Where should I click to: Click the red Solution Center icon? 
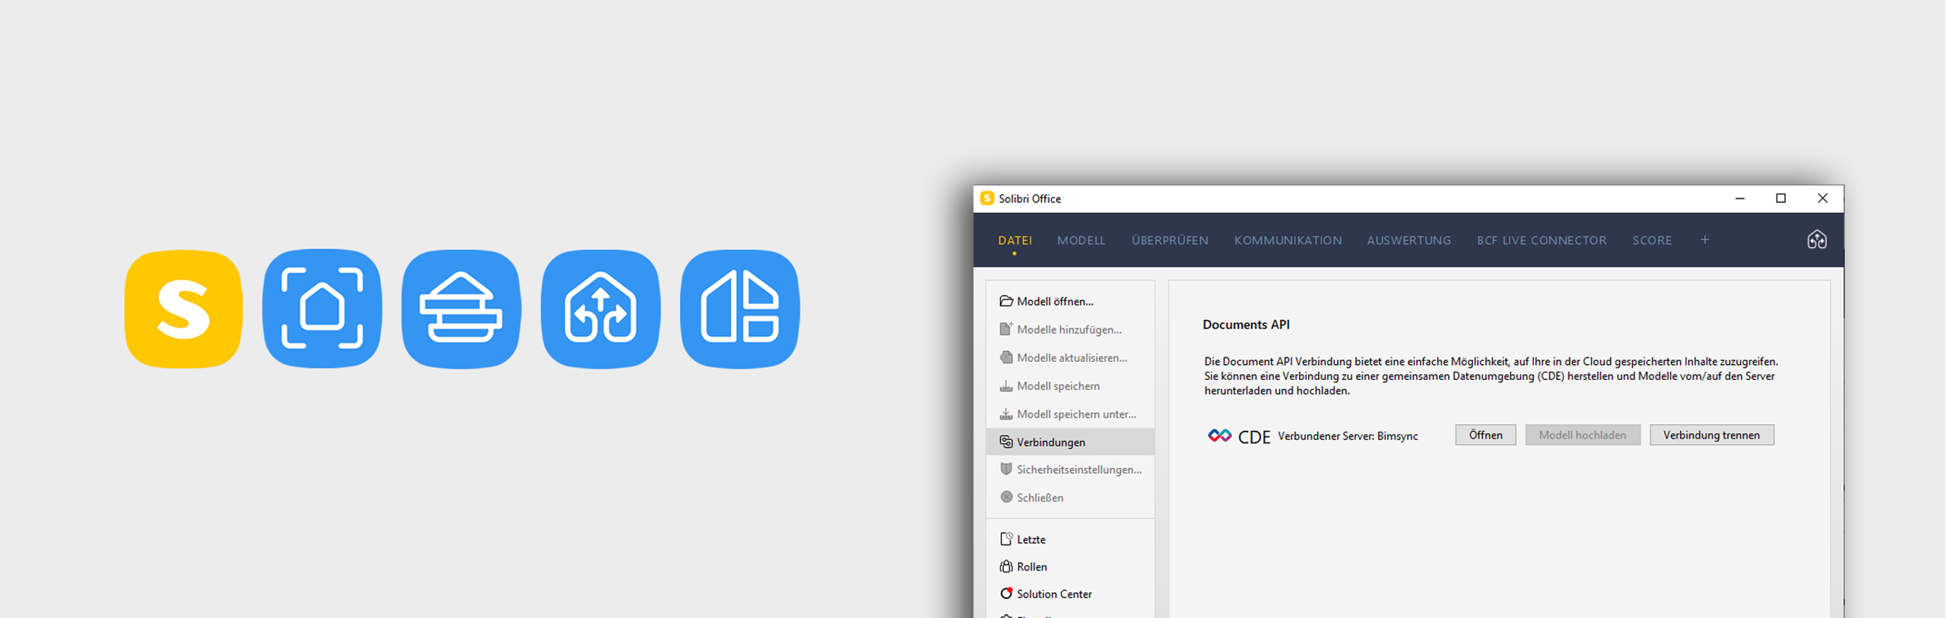[1006, 594]
